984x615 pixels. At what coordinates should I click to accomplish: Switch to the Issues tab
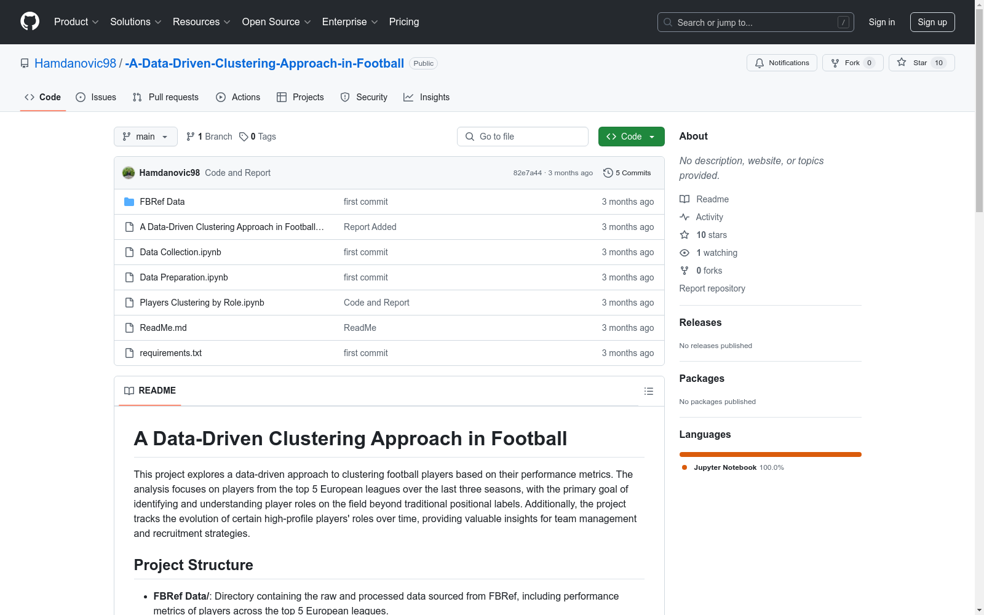[x=96, y=97]
